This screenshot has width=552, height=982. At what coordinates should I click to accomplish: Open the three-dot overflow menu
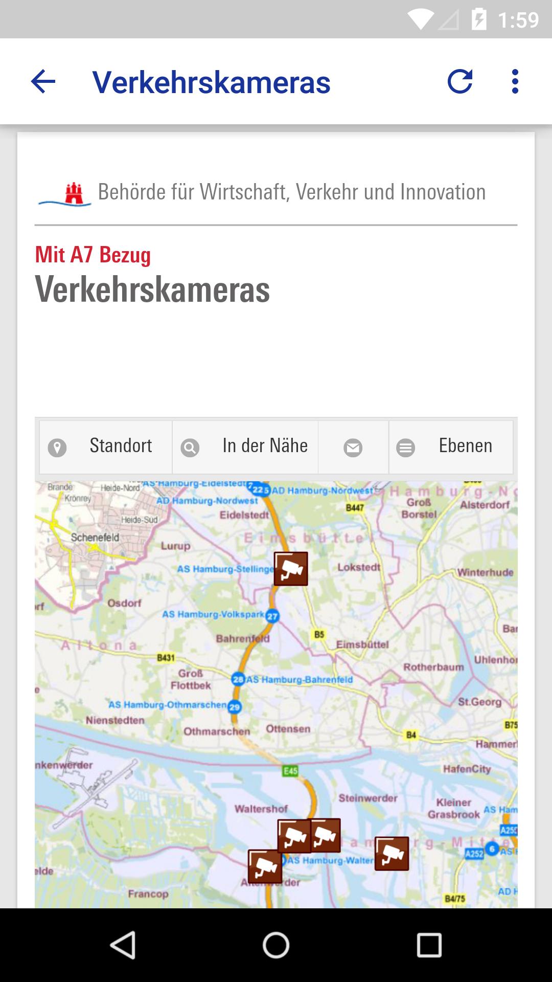(515, 81)
